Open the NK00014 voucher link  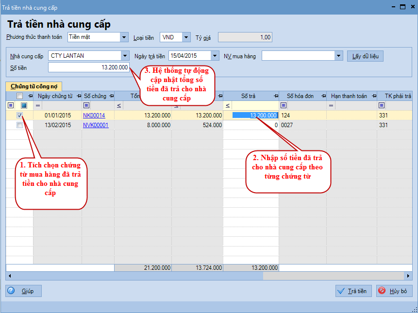(x=94, y=115)
